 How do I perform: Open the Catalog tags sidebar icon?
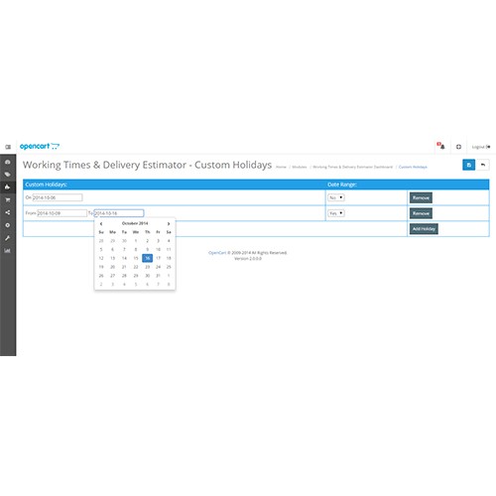[x=8, y=175]
